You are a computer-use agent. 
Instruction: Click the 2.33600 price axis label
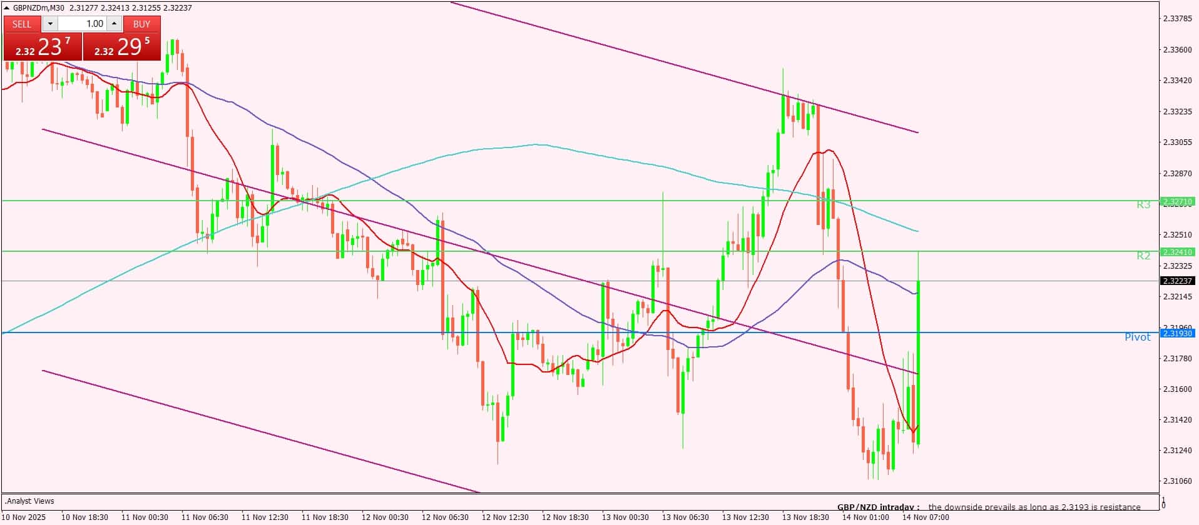click(x=1177, y=49)
